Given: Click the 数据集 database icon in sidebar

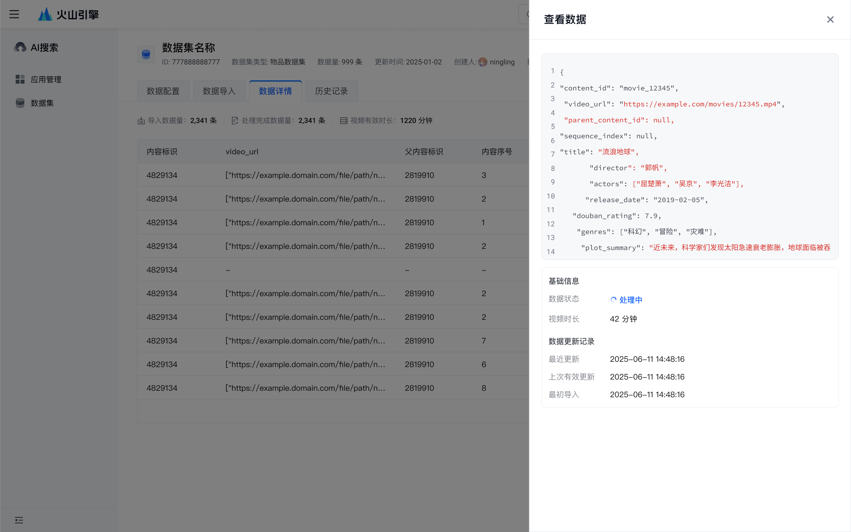Looking at the screenshot, I should [x=20, y=103].
